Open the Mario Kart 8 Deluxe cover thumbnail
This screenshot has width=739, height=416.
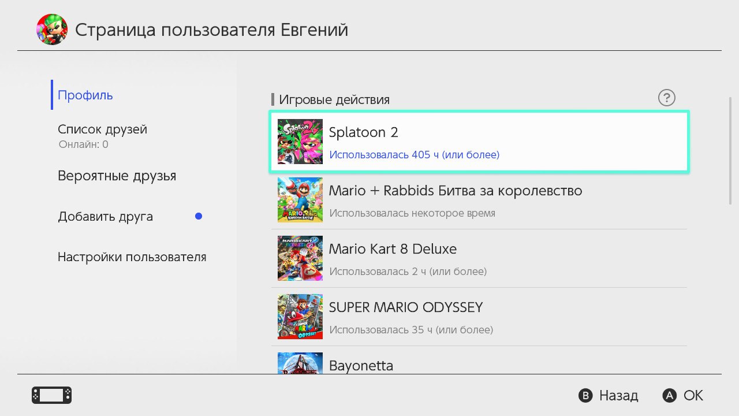point(300,258)
